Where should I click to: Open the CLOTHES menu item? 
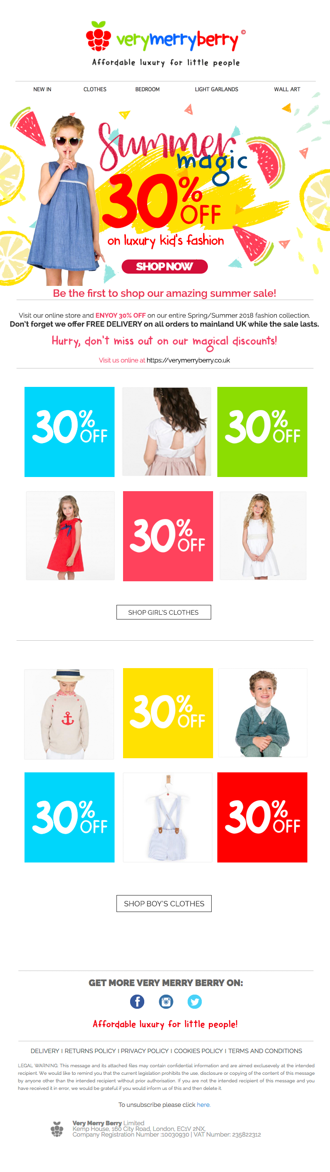pyautogui.click(x=95, y=89)
